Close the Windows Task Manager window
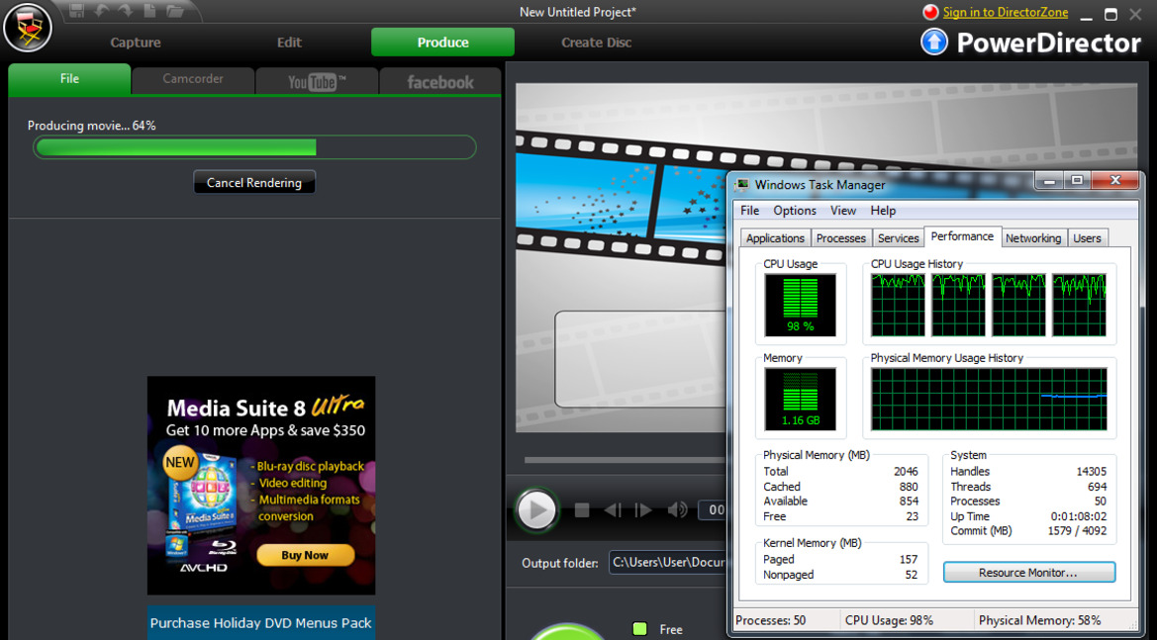 pos(1115,181)
